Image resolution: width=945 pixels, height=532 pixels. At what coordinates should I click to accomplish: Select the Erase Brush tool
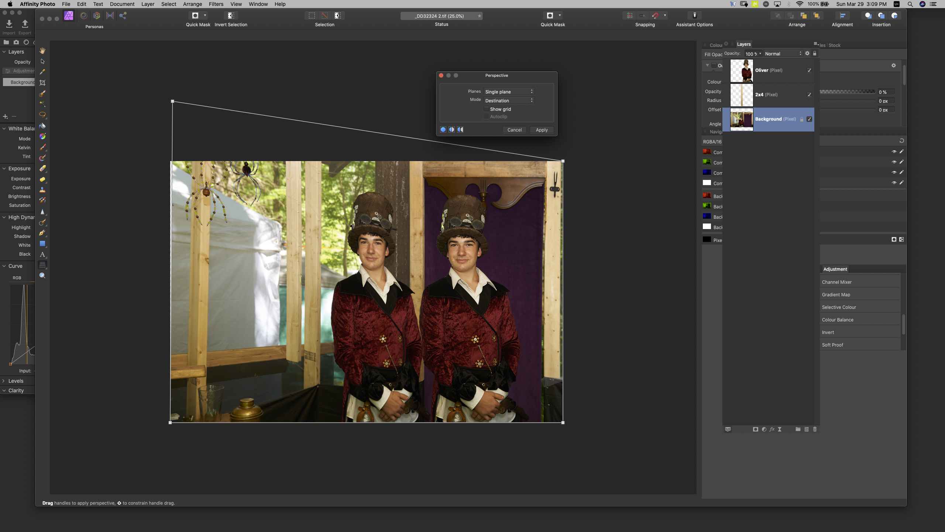tap(42, 168)
